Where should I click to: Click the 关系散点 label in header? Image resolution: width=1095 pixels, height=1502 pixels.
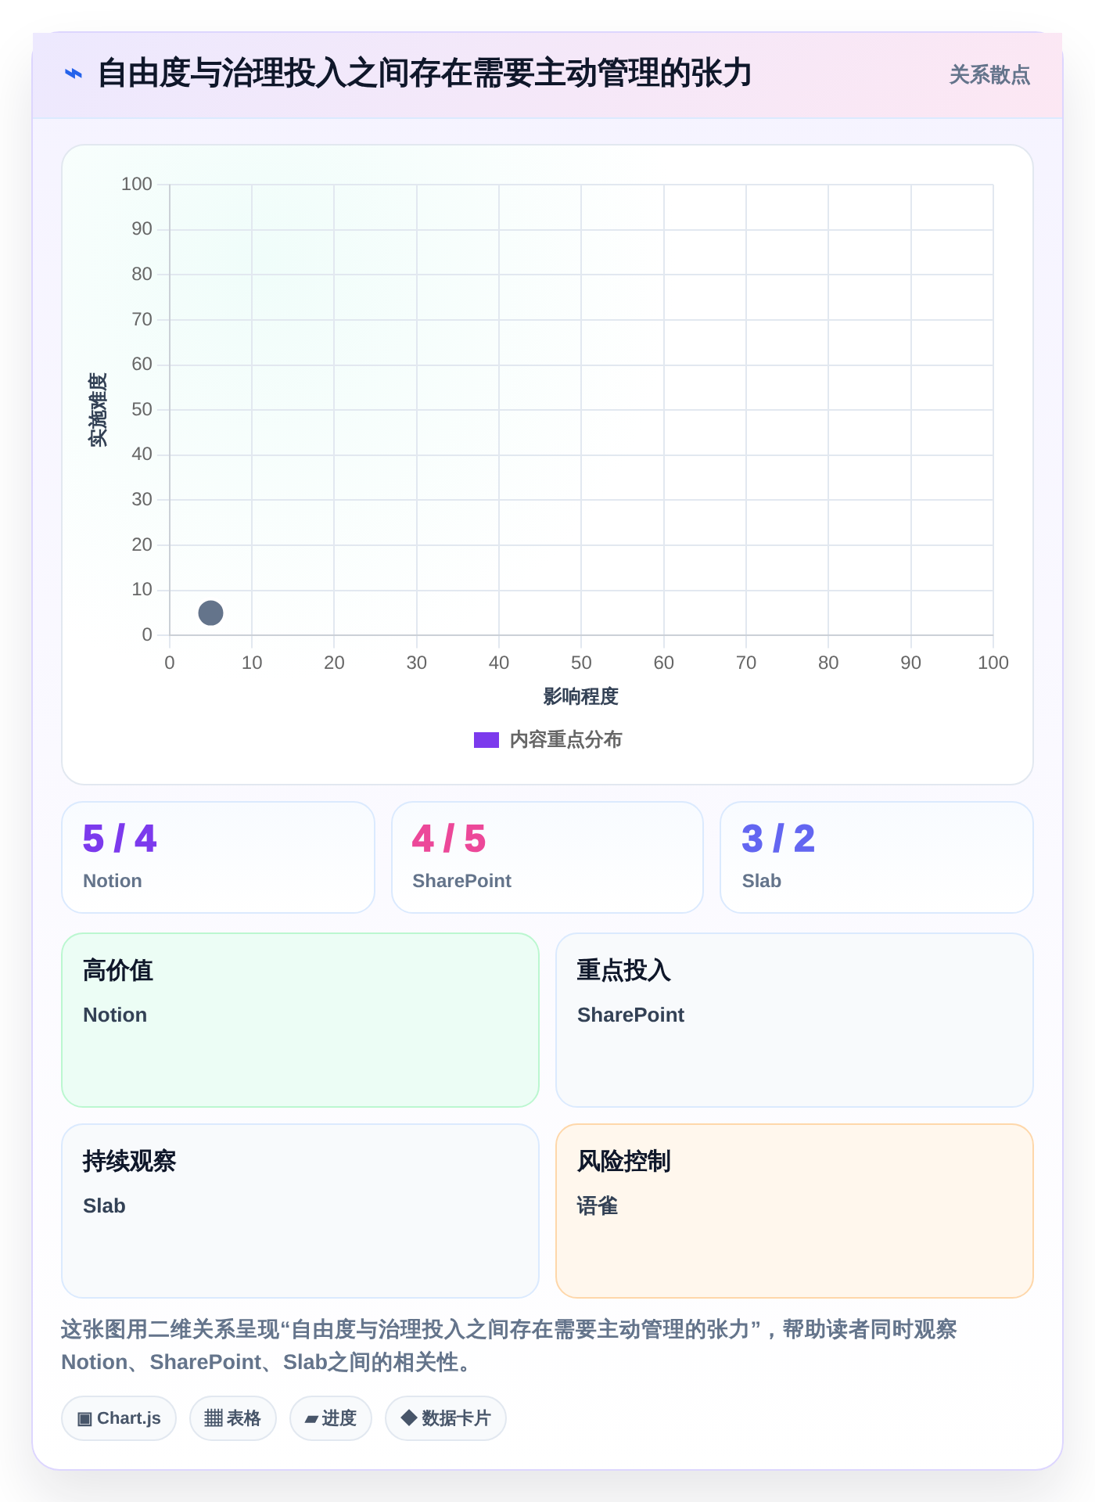coord(989,75)
